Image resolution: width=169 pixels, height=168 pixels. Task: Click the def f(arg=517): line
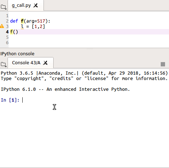(30, 21)
